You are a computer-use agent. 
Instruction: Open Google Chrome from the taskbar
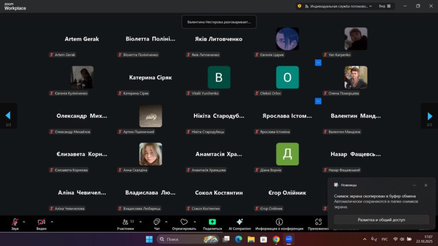pos(276,239)
